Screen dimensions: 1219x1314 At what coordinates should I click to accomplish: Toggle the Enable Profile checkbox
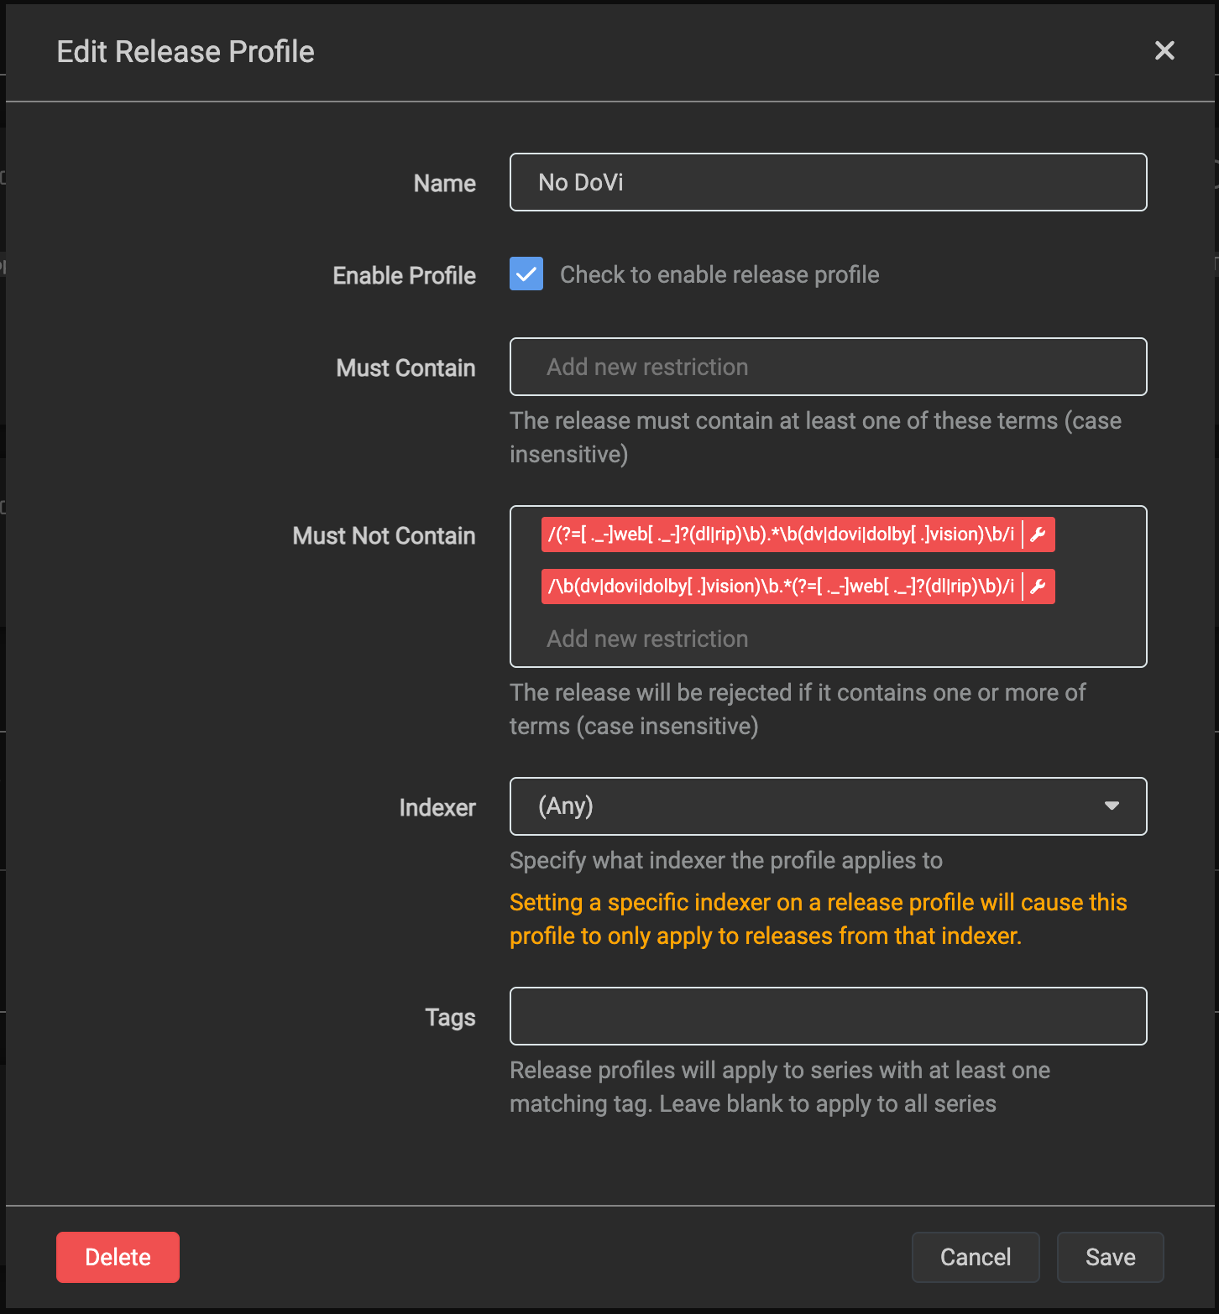click(526, 274)
